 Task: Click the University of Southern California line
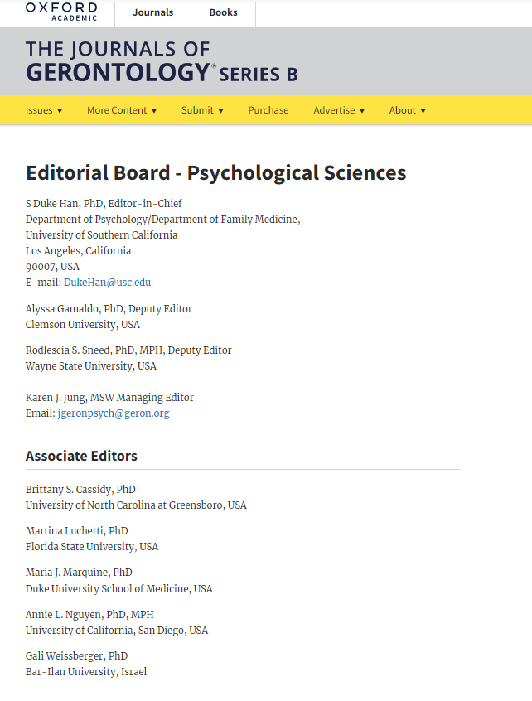(x=101, y=235)
